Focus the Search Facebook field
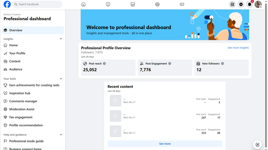The width and height of the screenshot is (268, 150). (x=37, y=4)
